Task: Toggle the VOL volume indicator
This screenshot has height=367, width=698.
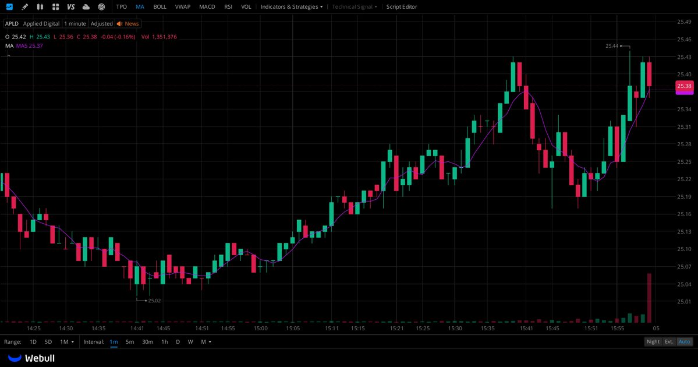Action: pos(246,6)
